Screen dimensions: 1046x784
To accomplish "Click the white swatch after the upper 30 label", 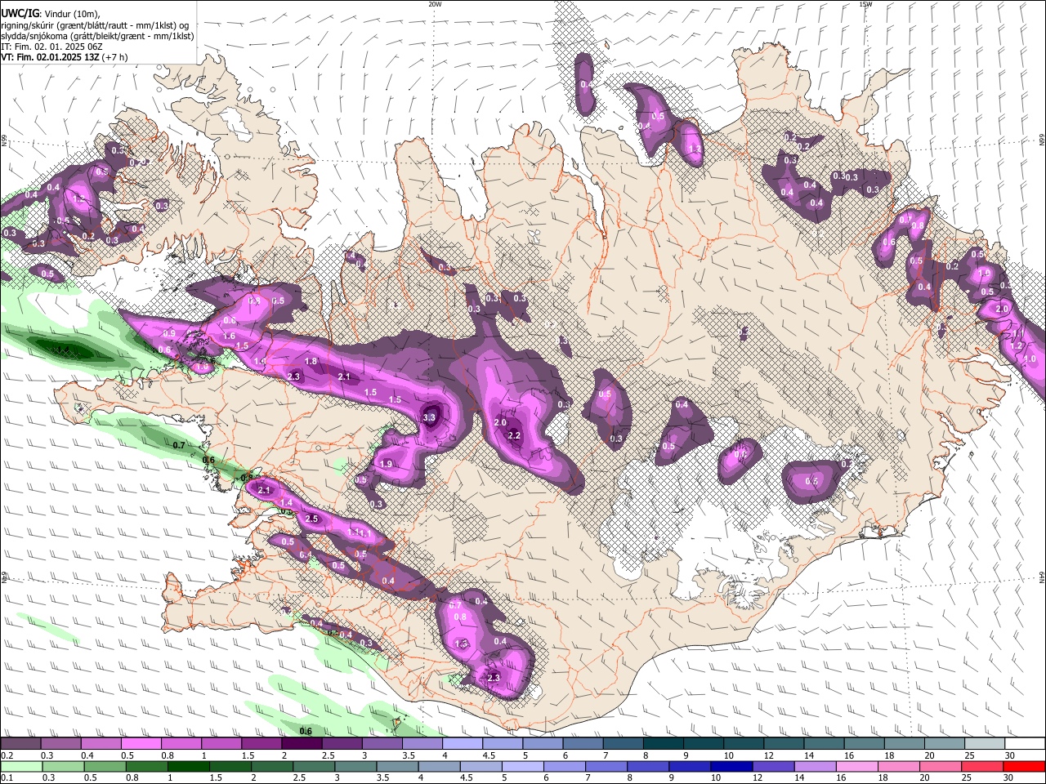I will click(x=1026, y=743).
